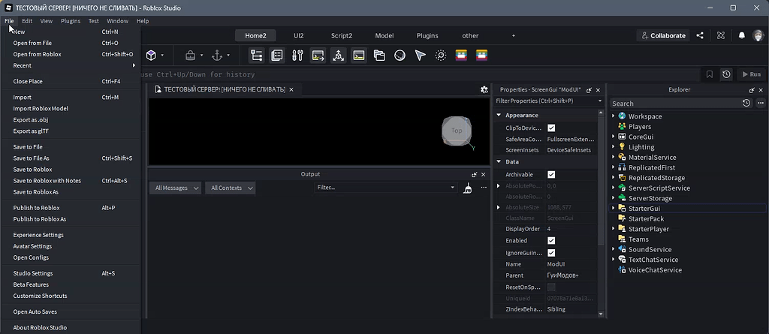This screenshot has width=769, height=334.
Task: Open the notifications bell icon
Action: [x=741, y=35]
